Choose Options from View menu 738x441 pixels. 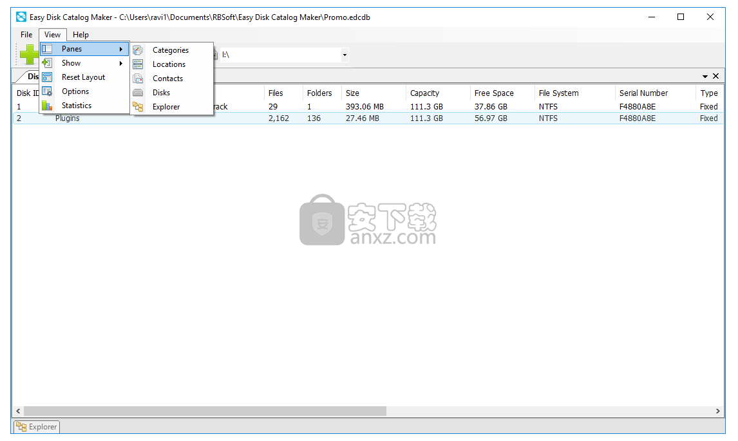coord(84,91)
